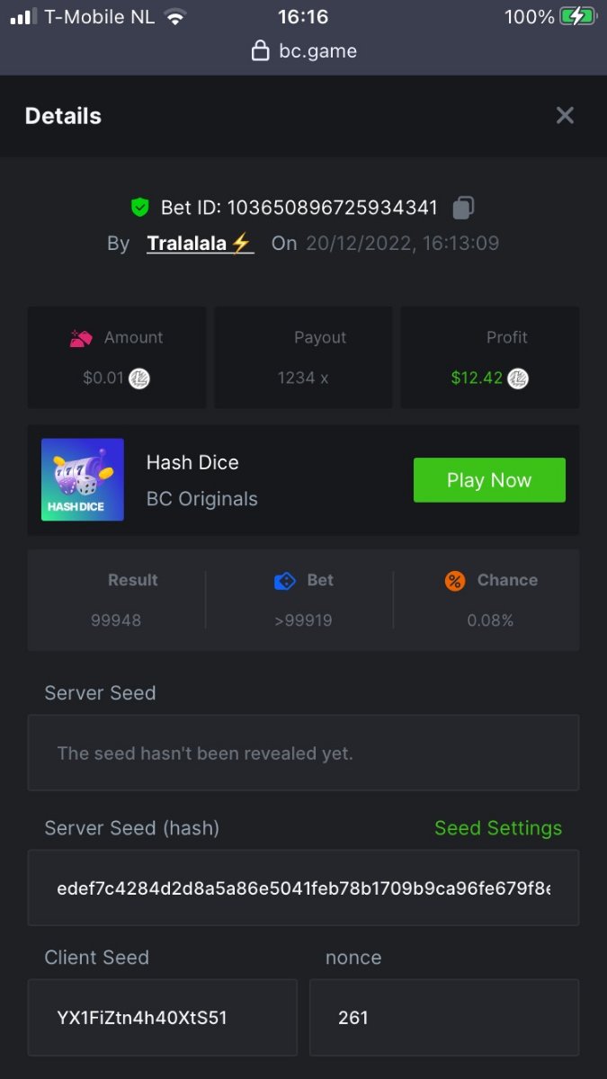
Task: Click the green verified shield icon
Action: pyautogui.click(x=139, y=208)
